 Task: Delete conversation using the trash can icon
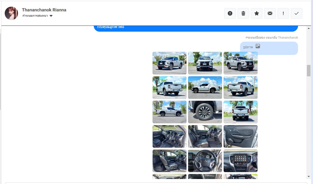(243, 13)
